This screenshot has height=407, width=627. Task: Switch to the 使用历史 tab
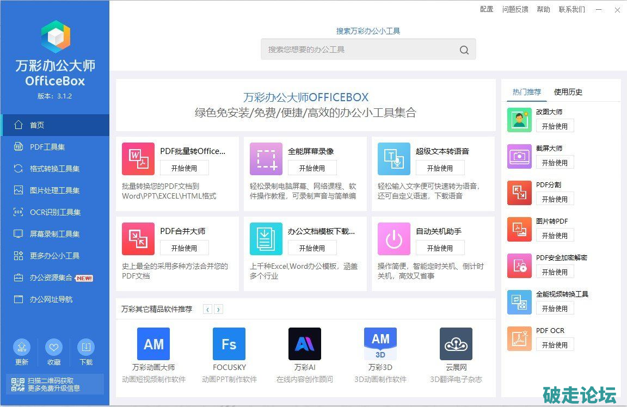(568, 92)
